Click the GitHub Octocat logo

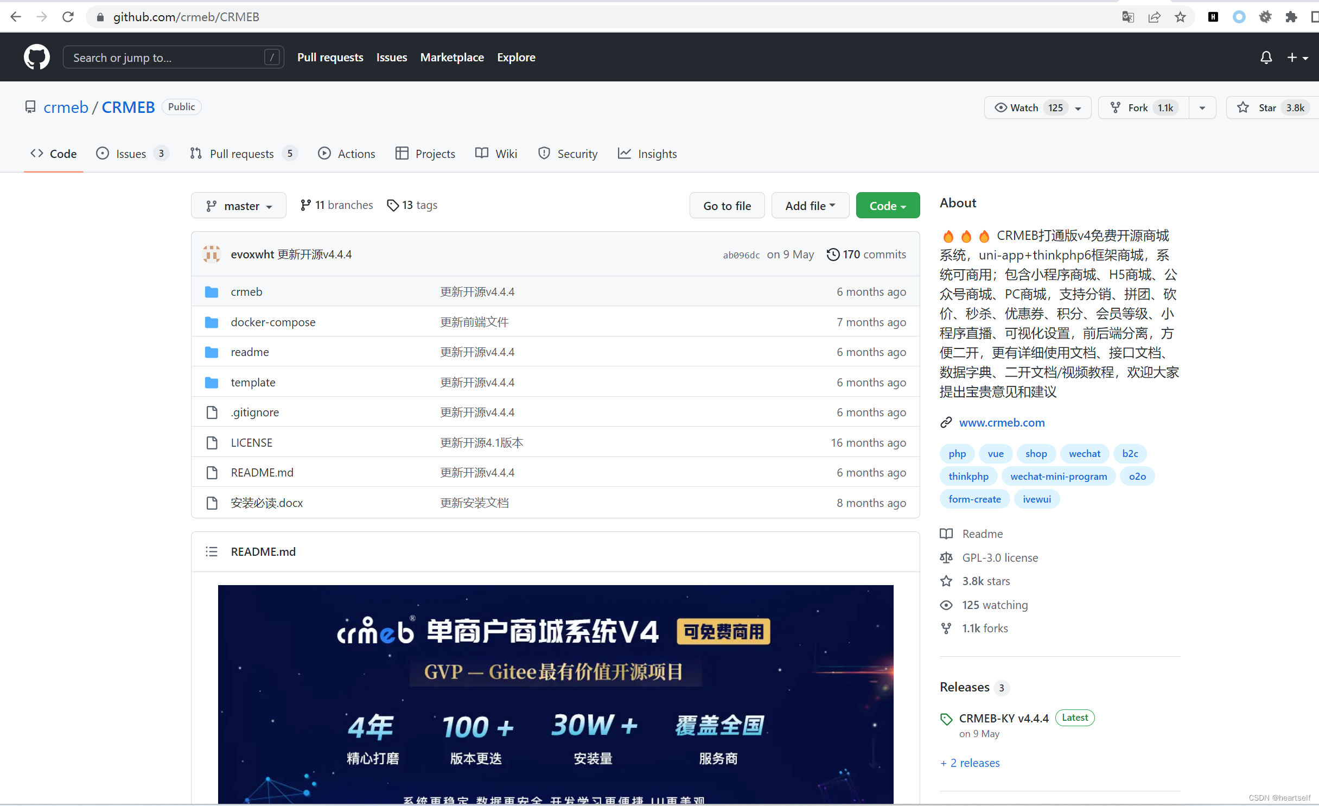coord(36,57)
